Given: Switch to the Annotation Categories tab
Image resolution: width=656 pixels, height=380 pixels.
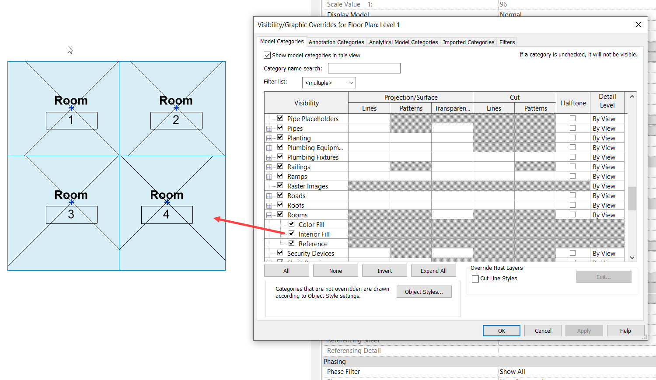Looking at the screenshot, I should click(x=336, y=42).
